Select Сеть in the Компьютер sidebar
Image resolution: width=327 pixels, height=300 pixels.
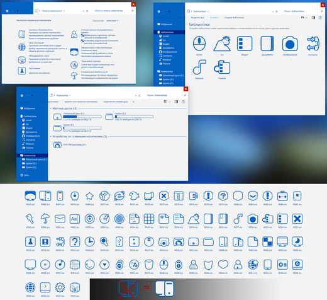click(x=26, y=175)
